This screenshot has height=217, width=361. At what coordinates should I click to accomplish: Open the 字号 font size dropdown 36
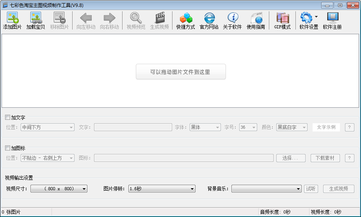tap(248, 127)
